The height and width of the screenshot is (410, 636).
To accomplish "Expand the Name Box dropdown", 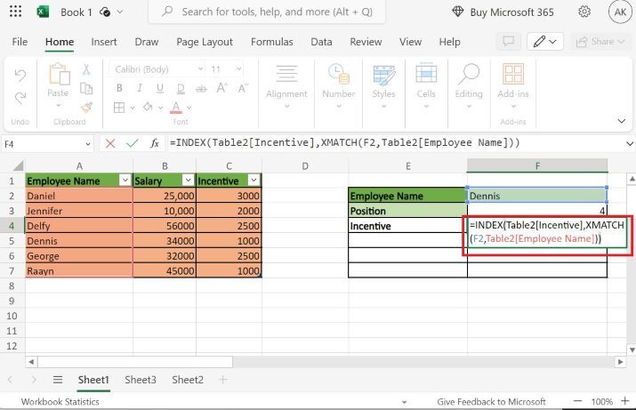I will (x=87, y=143).
